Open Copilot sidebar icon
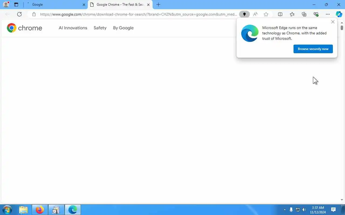 click(339, 14)
